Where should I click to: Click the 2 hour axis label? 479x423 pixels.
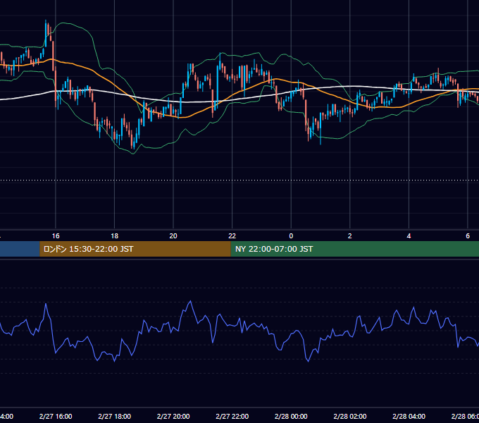point(350,236)
